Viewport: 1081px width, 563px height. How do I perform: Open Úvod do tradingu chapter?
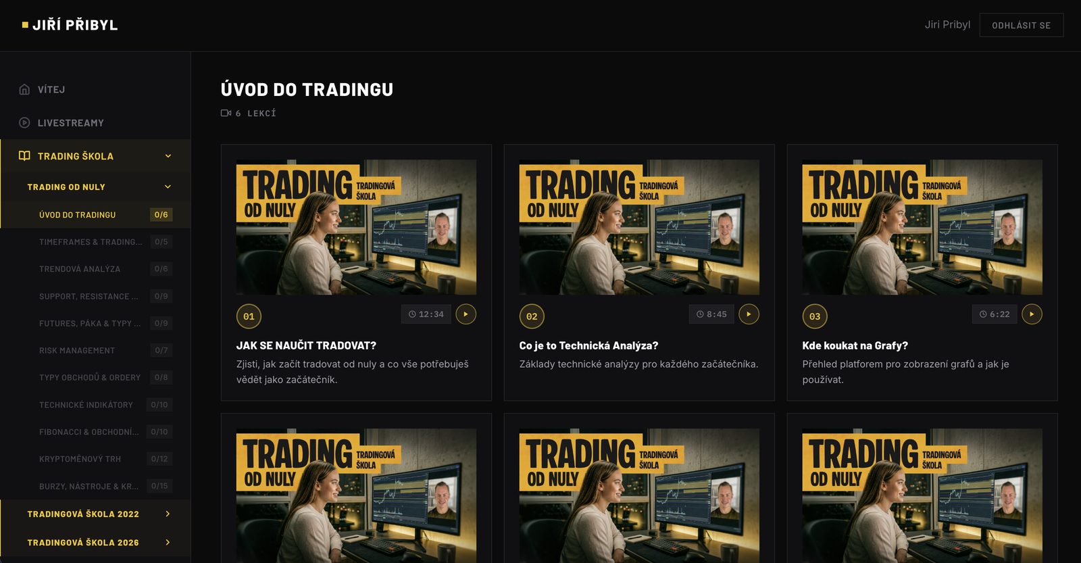[x=95, y=215]
